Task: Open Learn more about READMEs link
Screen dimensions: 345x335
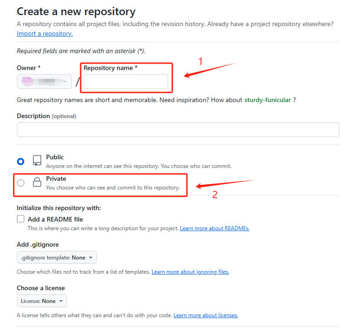Action: tap(214, 228)
